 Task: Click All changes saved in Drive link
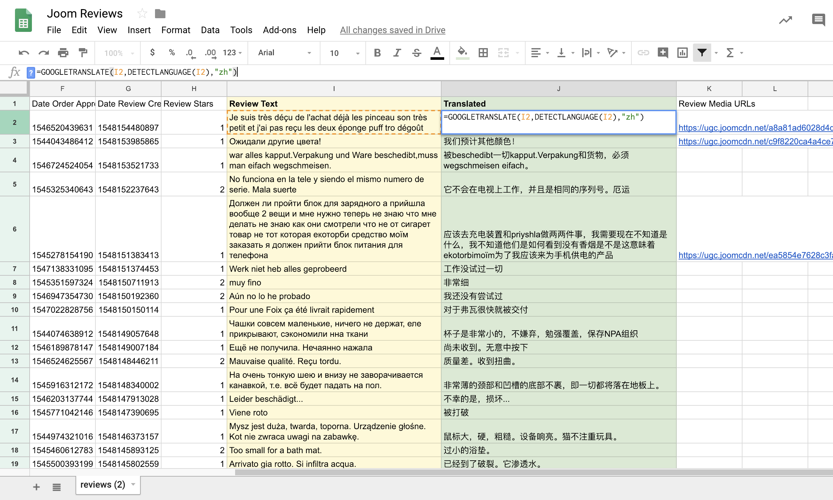point(392,30)
